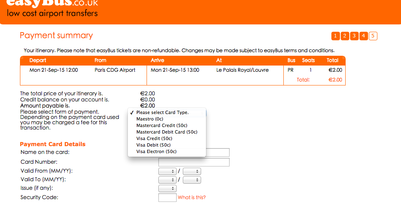The image size is (401, 208).
Task: Click the Security Code input box
Action: (x=167, y=197)
